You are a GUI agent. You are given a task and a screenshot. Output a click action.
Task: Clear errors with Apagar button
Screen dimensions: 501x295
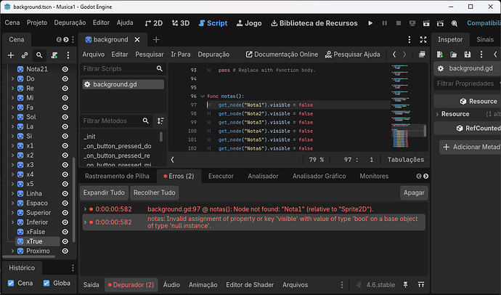point(414,193)
